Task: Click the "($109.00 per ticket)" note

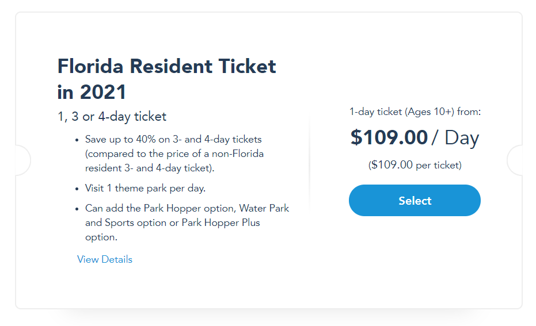Action: click(x=415, y=165)
